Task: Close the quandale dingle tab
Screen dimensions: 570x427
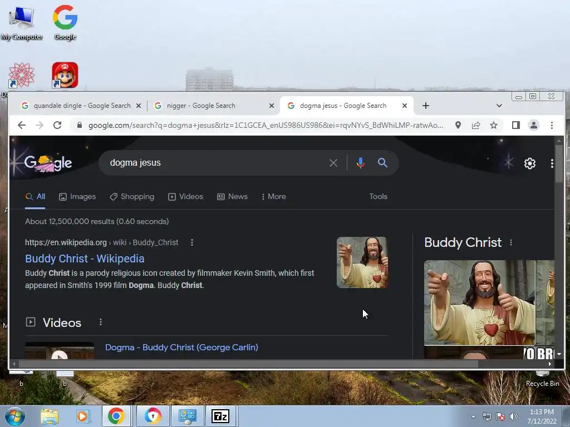Action: click(139, 106)
